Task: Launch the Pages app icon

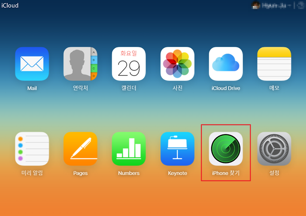Action: pos(80,149)
